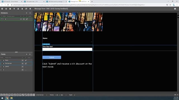Edit the One line text field pencil
The image size is (179, 100).
point(26,64)
